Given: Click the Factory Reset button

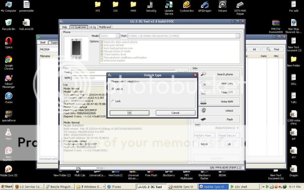Looking at the screenshot, I should point(204,135).
